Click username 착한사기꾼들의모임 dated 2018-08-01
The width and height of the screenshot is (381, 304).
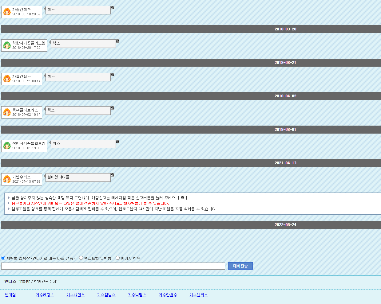pos(29,143)
